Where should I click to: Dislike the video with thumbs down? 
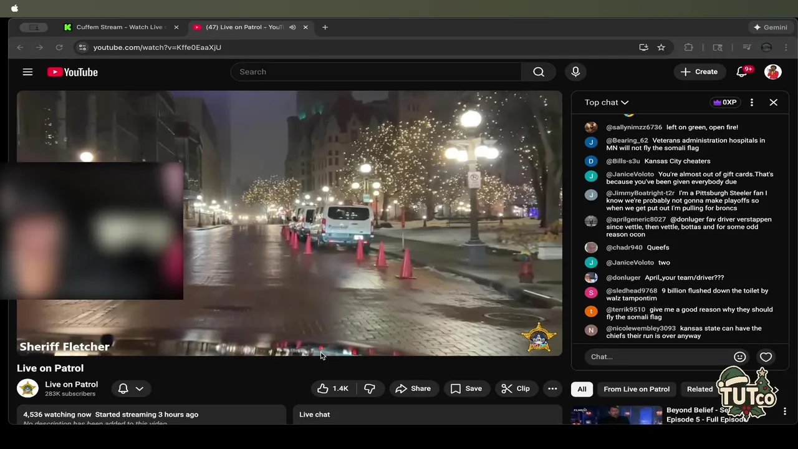370,389
